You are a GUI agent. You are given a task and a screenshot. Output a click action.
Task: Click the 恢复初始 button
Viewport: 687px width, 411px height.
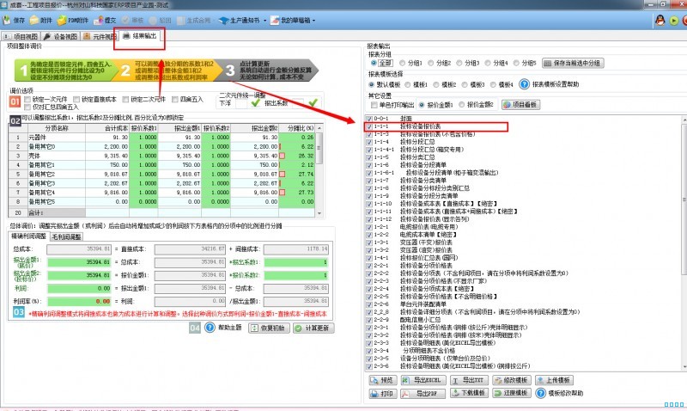tap(269, 328)
